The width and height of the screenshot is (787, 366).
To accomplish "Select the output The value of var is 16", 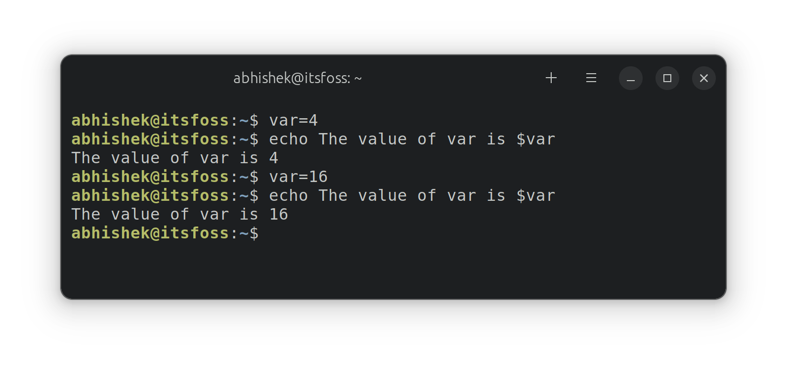I will pos(179,214).
